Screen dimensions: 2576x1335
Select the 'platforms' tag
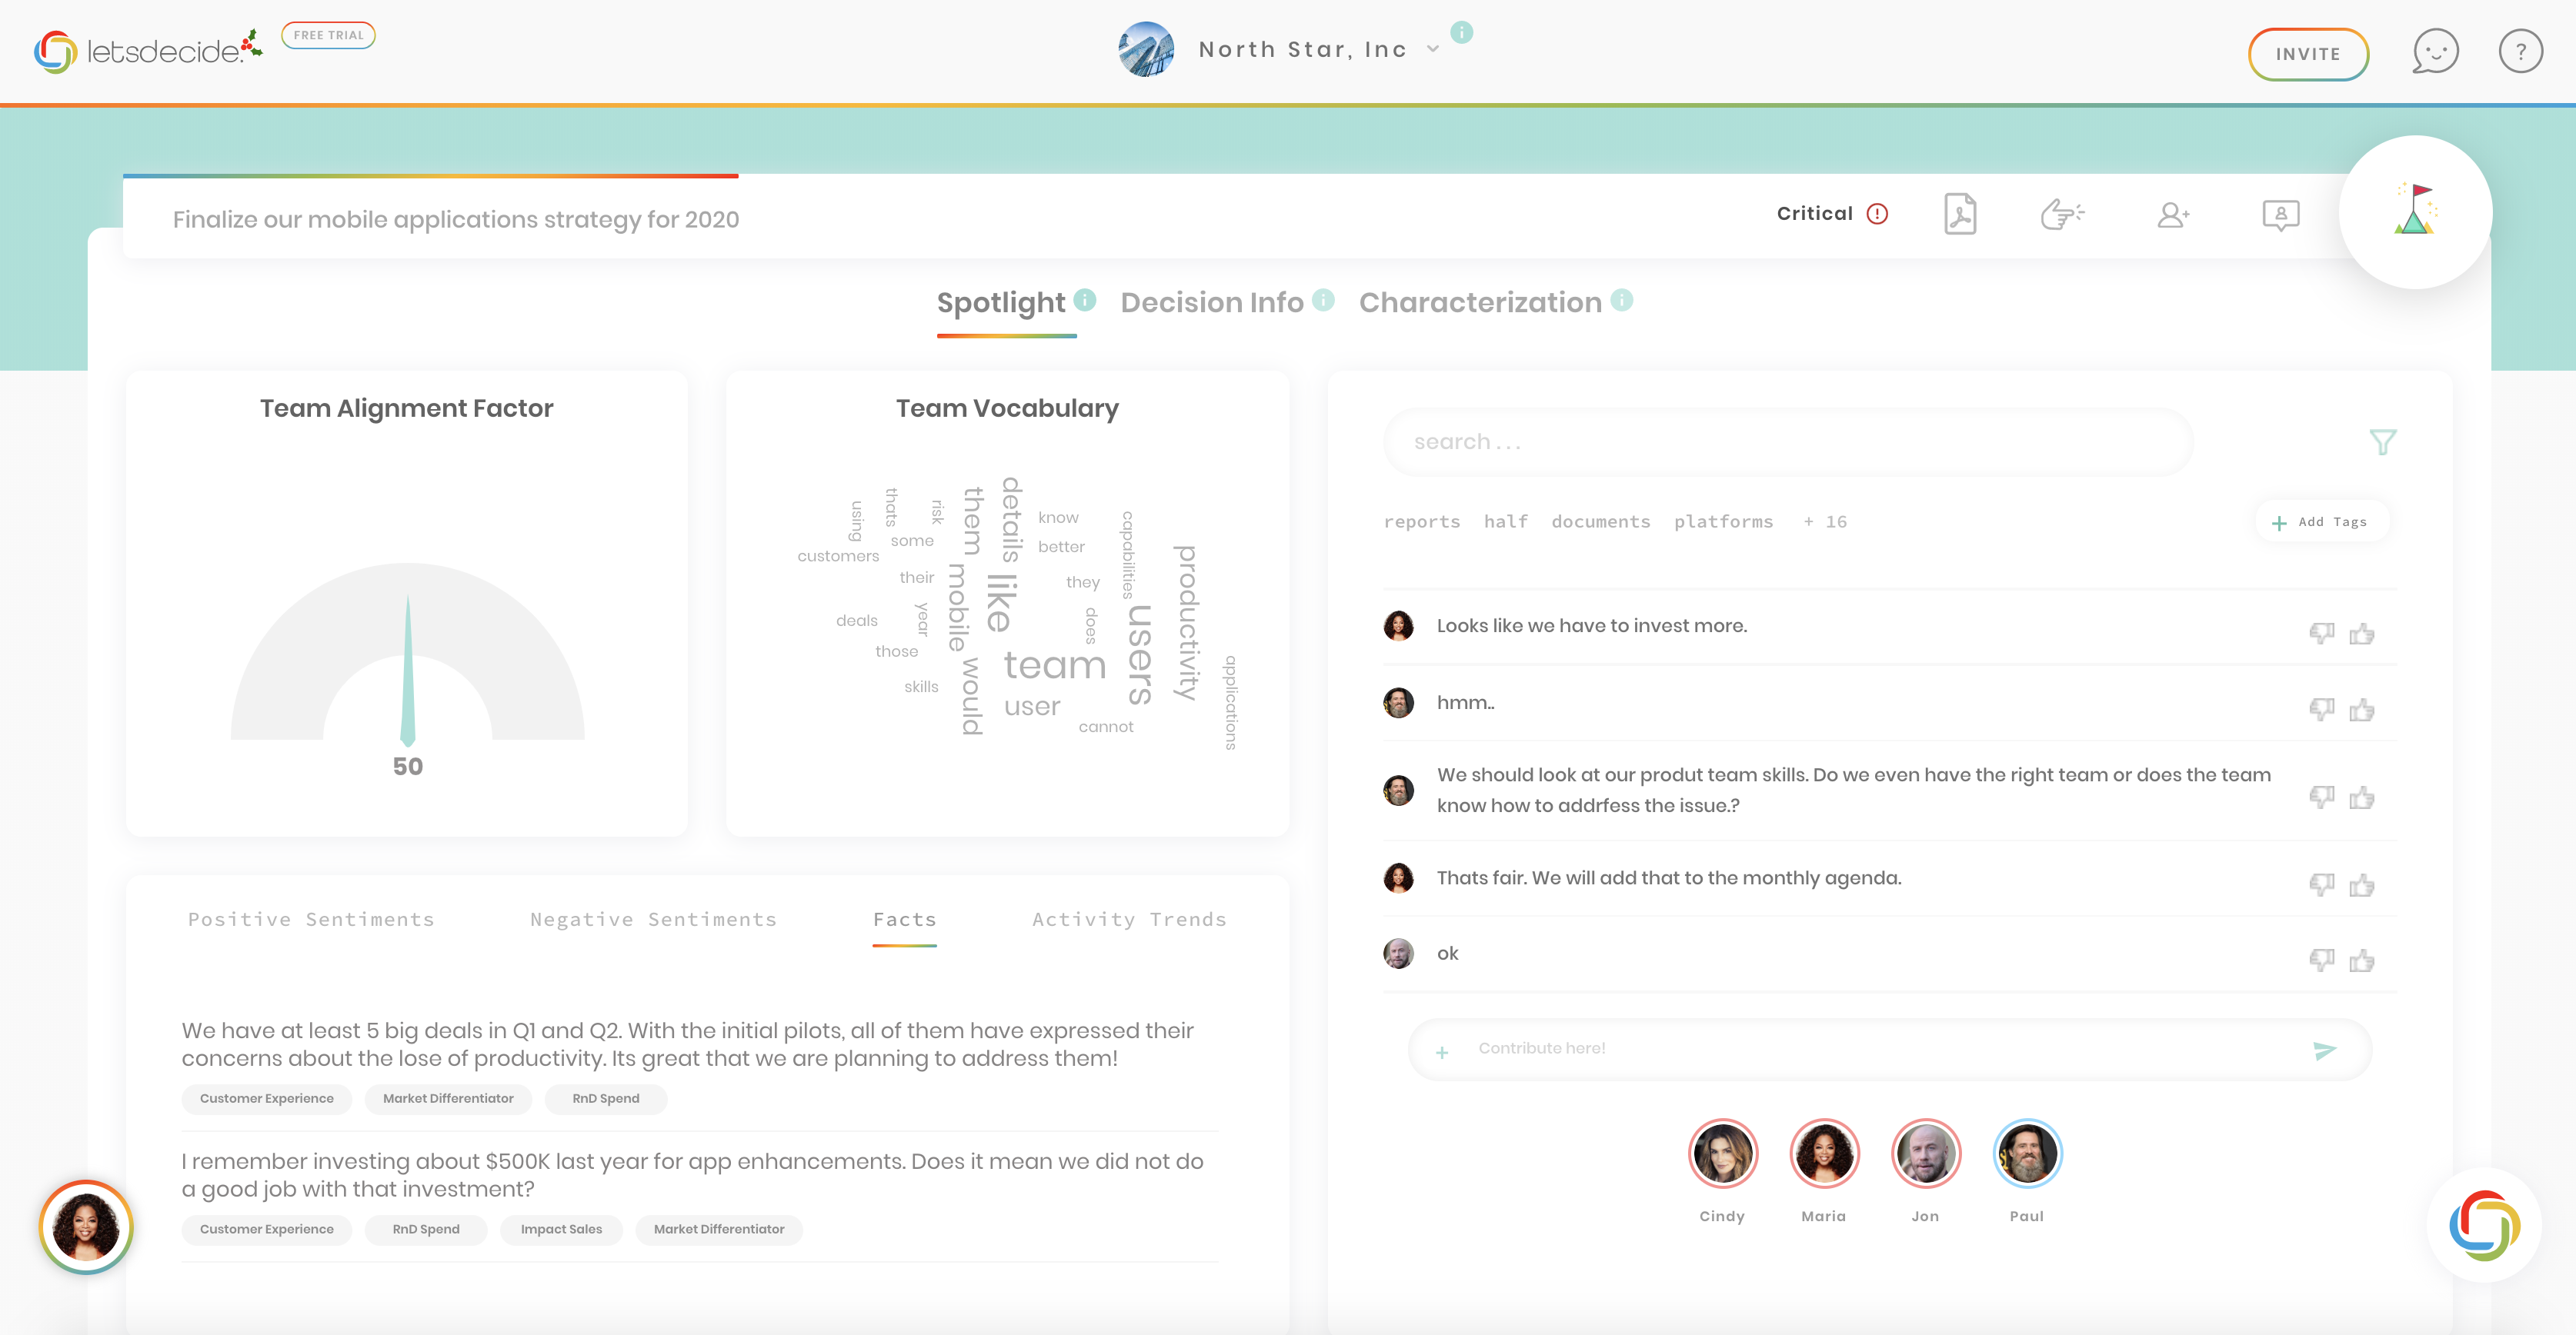pyautogui.click(x=1723, y=521)
